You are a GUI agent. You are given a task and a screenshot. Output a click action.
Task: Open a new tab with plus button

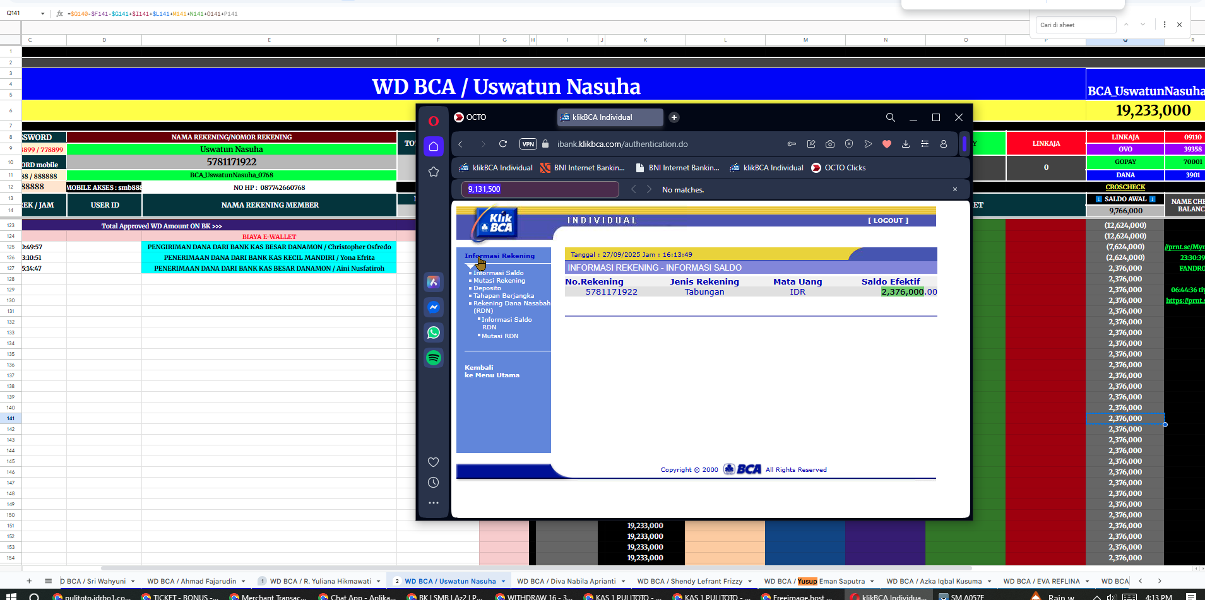(674, 117)
